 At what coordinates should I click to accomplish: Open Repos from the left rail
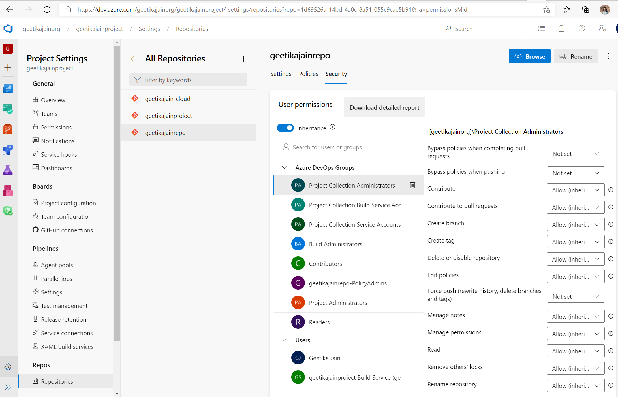pyautogui.click(x=8, y=129)
